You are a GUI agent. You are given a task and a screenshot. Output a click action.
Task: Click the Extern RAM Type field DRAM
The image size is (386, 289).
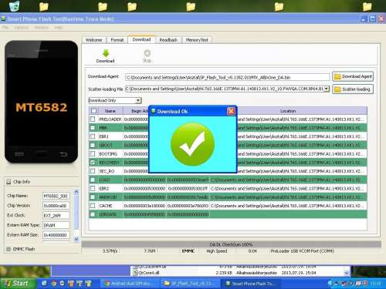tap(56, 225)
